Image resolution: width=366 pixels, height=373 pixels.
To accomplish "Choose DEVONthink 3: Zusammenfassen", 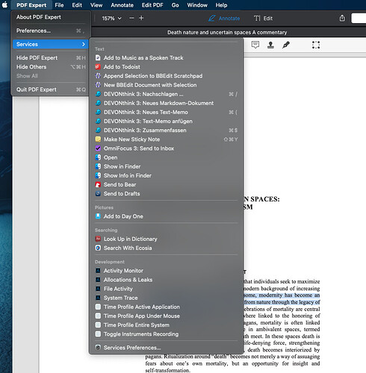I will [167, 131].
